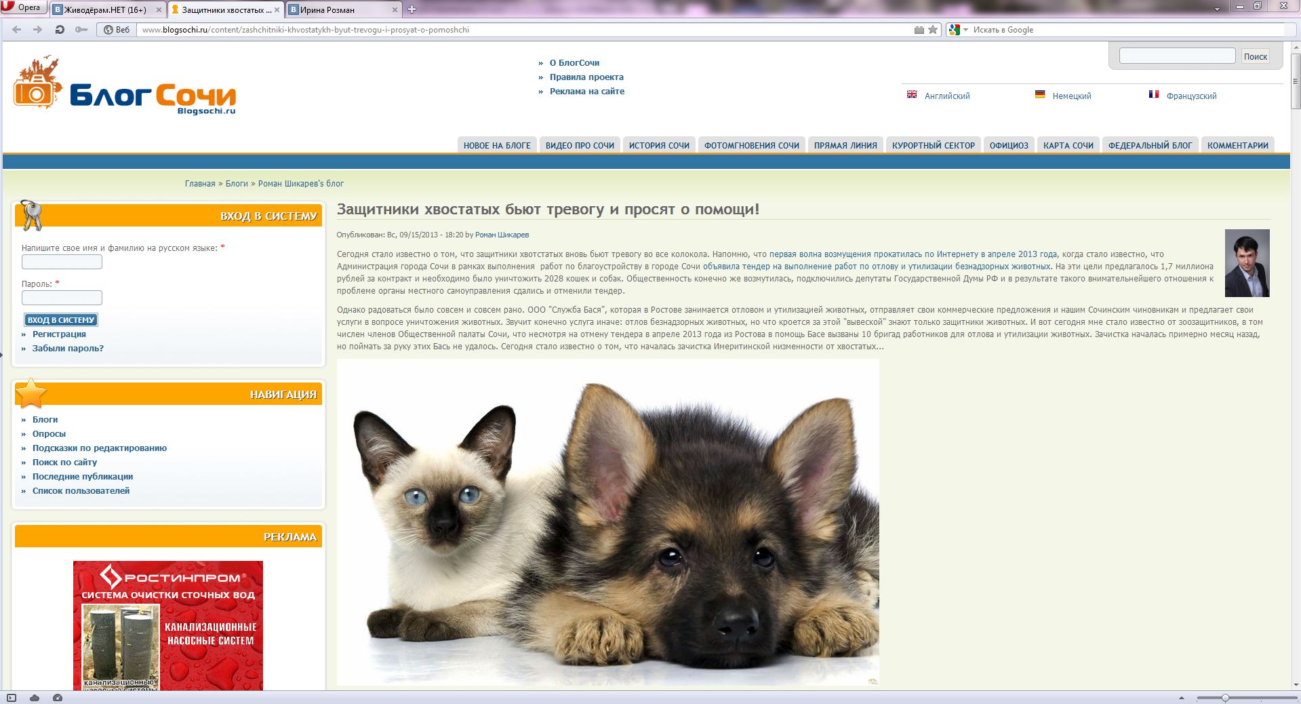Image resolution: width=1301 pixels, height=704 pixels.
Task: Open the Список пользователей link
Action: 81,490
